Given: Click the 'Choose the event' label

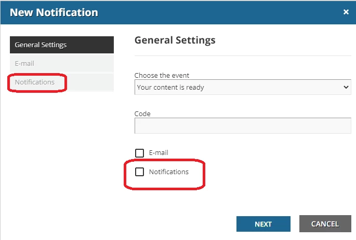Looking at the screenshot, I should tap(162, 76).
